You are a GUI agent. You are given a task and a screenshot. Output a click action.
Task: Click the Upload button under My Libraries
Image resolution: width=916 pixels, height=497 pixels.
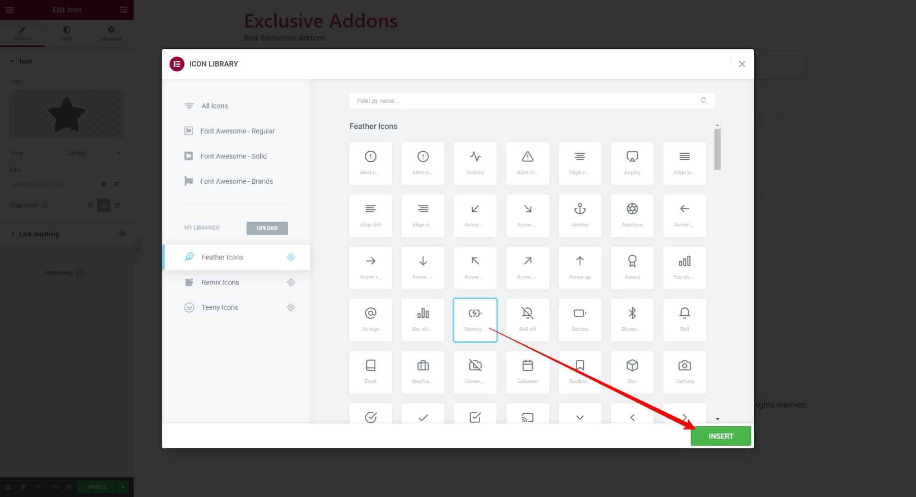coord(267,228)
